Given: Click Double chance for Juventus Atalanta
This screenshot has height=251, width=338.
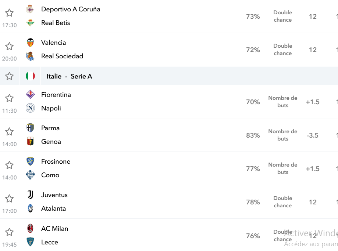Looking at the screenshot, I should tap(282, 202).
